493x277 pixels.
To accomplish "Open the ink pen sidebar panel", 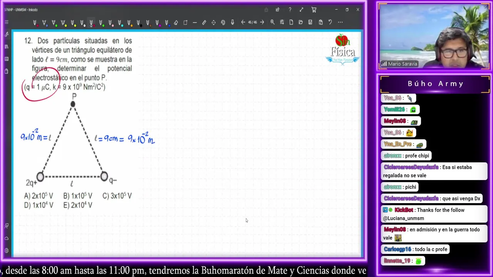I will click(x=7, y=35).
